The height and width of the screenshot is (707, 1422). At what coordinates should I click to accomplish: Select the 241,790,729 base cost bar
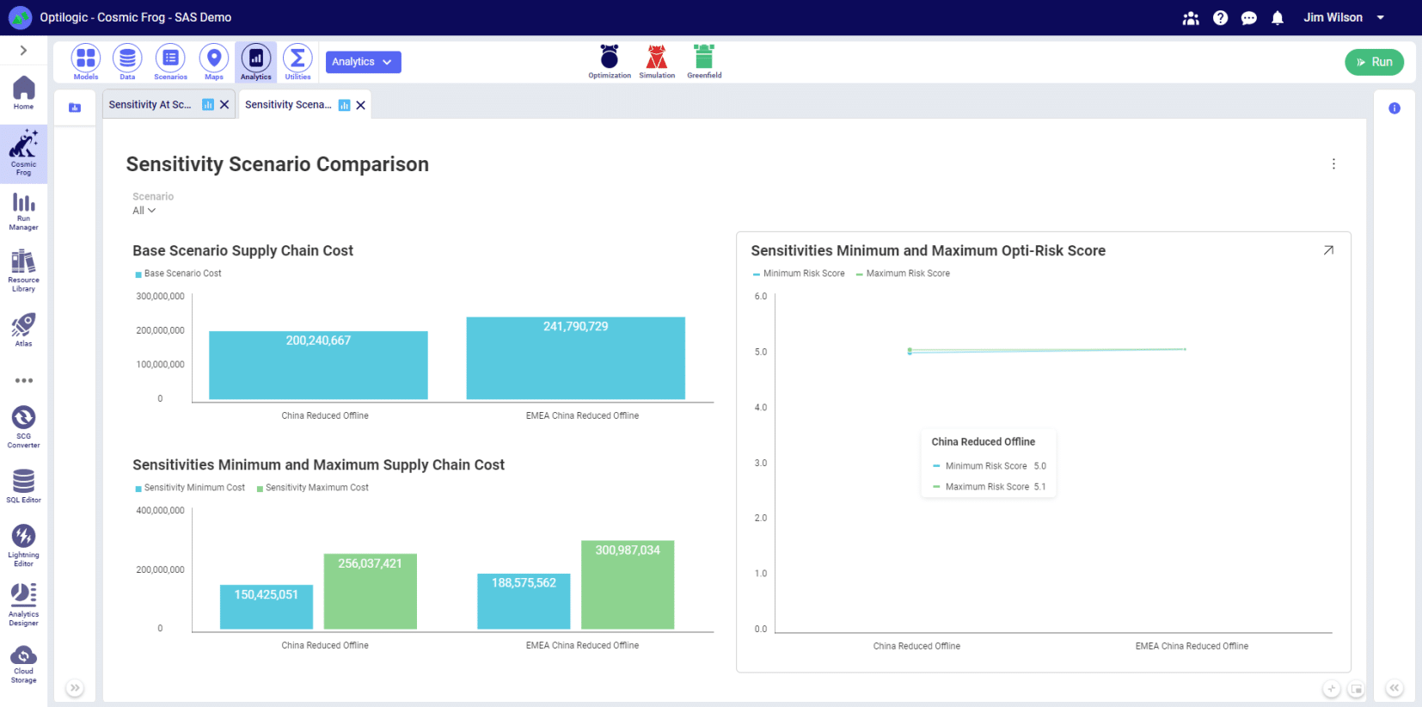[576, 359]
